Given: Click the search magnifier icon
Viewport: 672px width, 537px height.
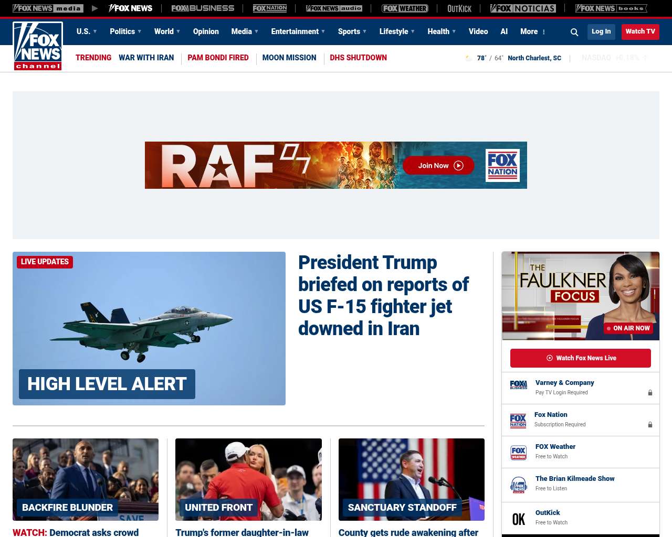Looking at the screenshot, I should click(x=574, y=32).
